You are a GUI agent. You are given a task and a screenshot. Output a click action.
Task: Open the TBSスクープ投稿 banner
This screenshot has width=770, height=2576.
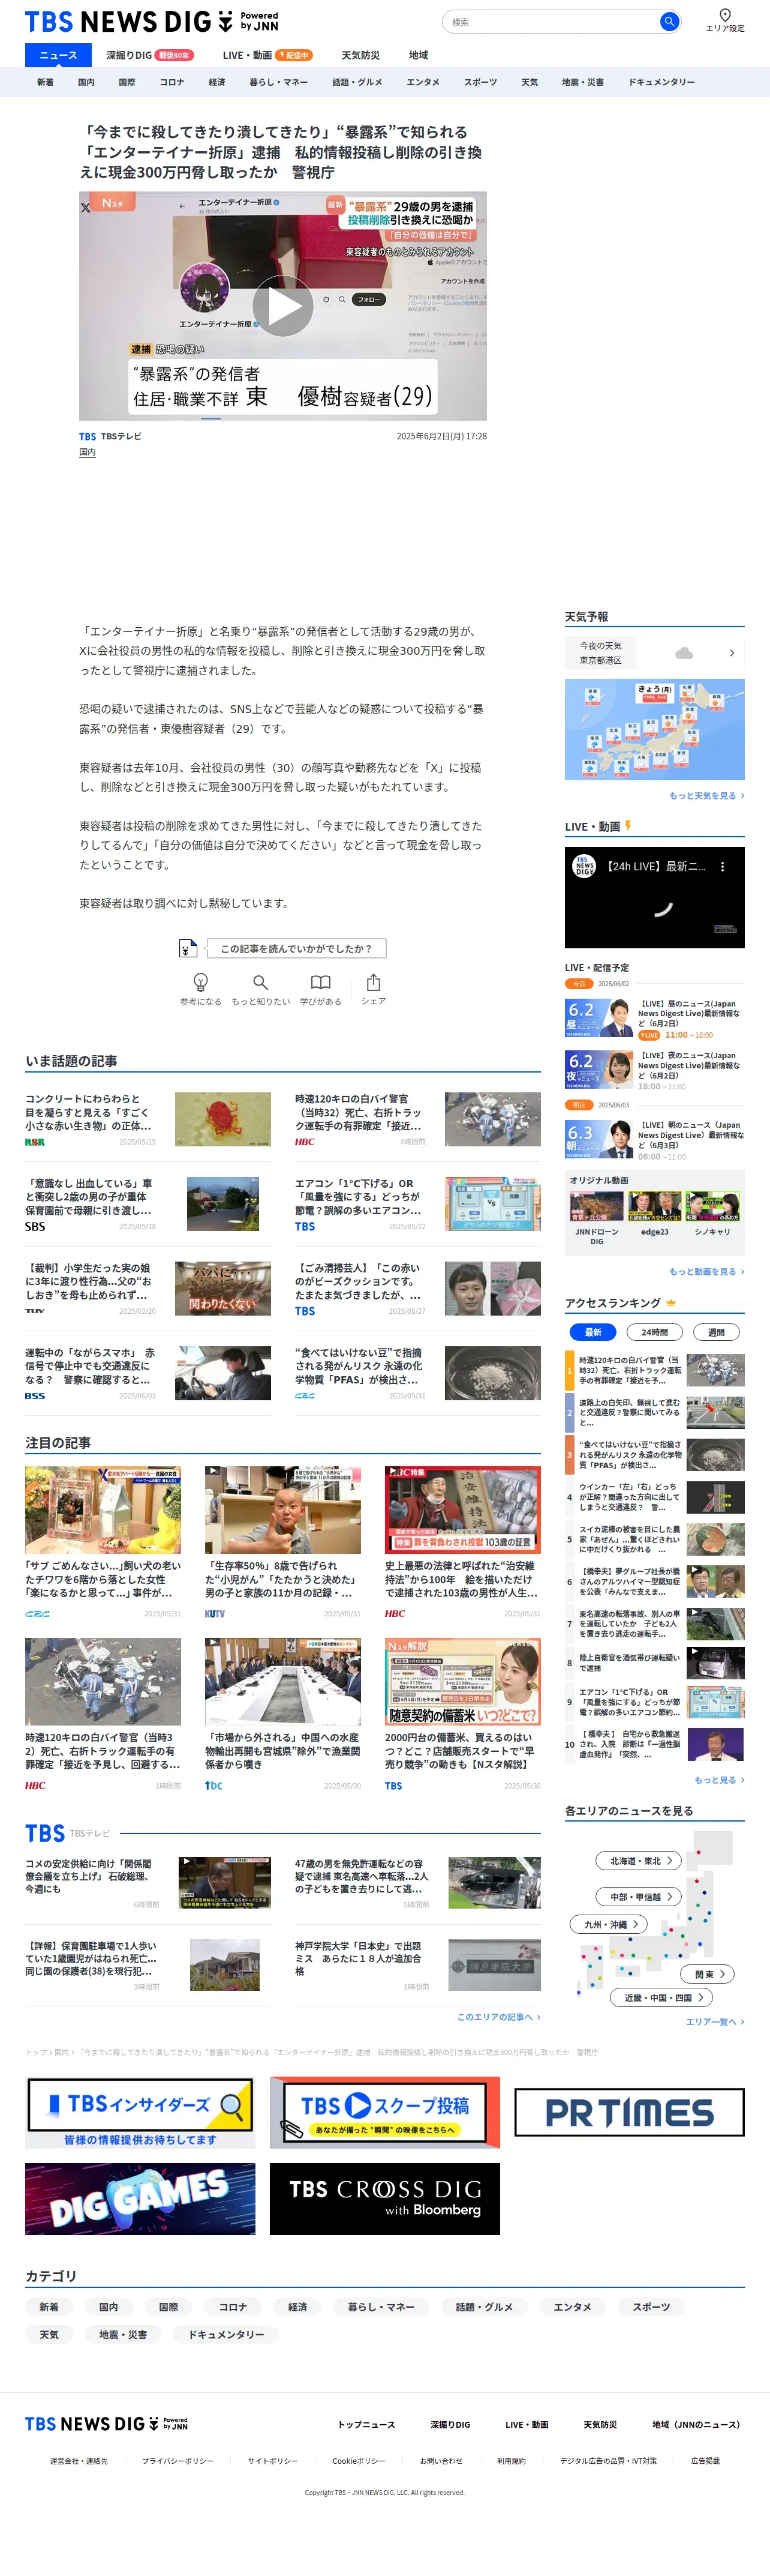[384, 2111]
